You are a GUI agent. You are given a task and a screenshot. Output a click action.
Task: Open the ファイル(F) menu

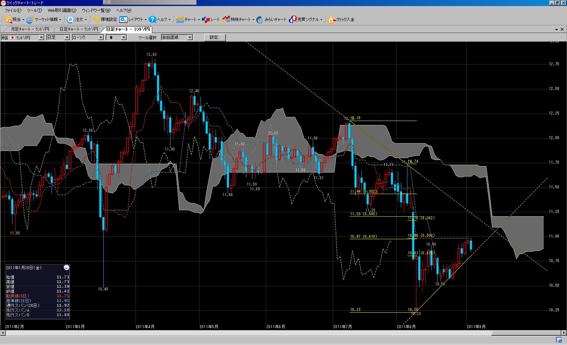13,10
